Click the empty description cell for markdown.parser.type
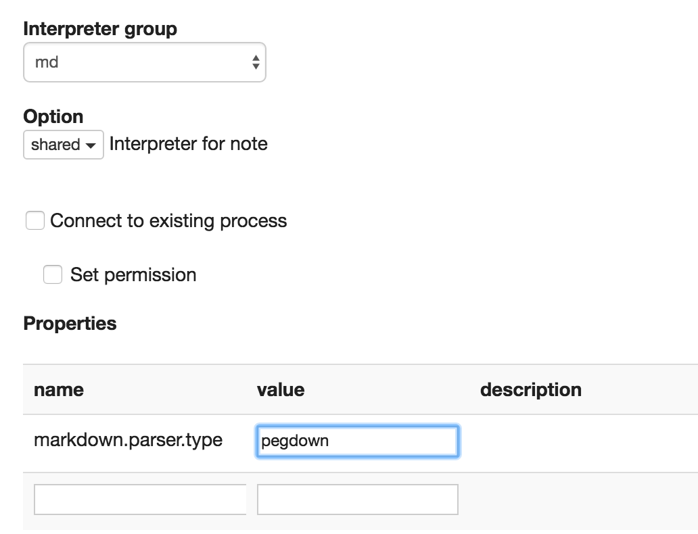This screenshot has width=698, height=534. (x=582, y=441)
